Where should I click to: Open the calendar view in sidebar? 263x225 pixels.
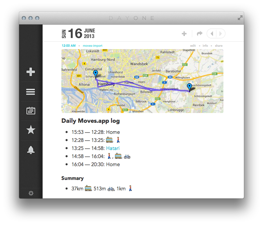(31, 111)
